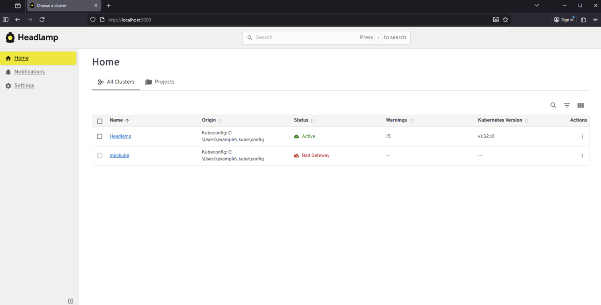Viewport: 601px width, 305px height.
Task: Click the Headlamp logo icon
Action: pos(10,37)
